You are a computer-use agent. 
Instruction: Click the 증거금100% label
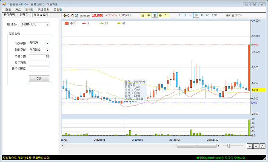point(234,15)
